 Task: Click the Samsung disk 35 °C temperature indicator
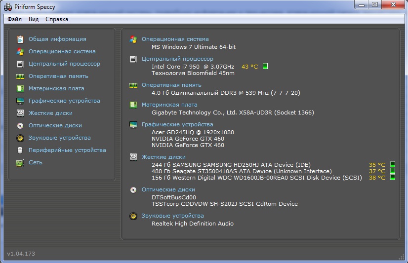click(393, 164)
